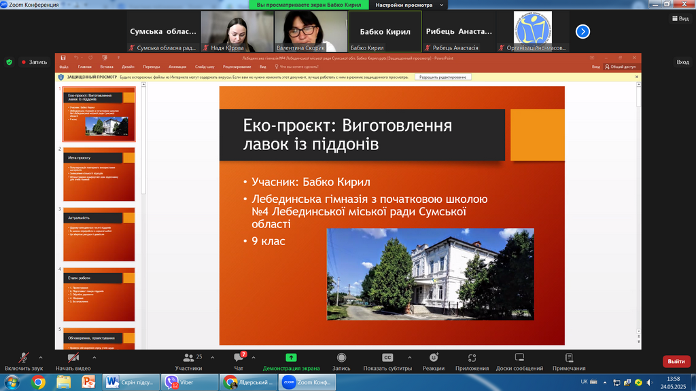Click Разрешить редактирование button

click(x=443, y=77)
